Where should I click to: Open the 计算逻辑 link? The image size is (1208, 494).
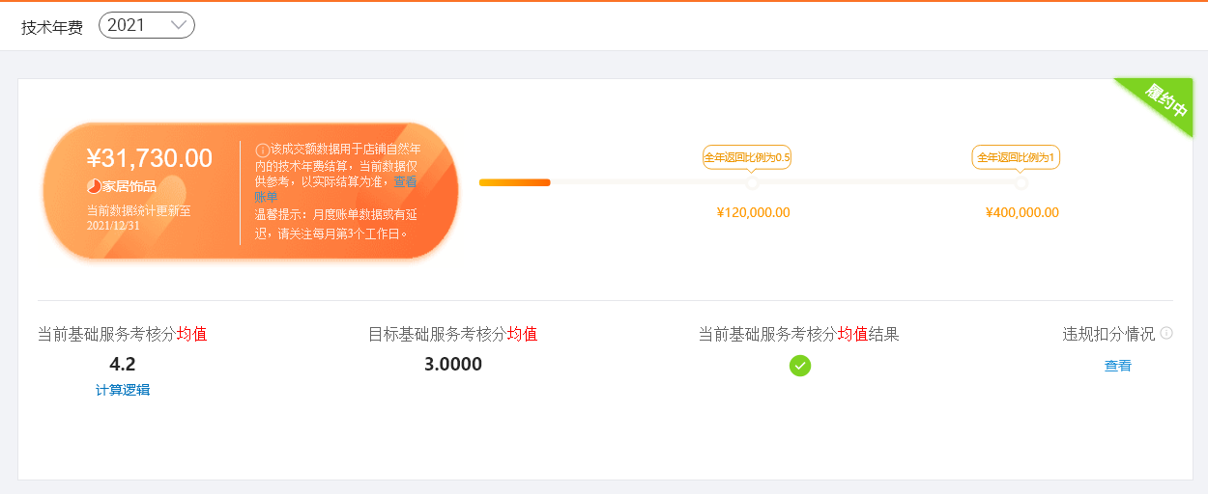(123, 390)
